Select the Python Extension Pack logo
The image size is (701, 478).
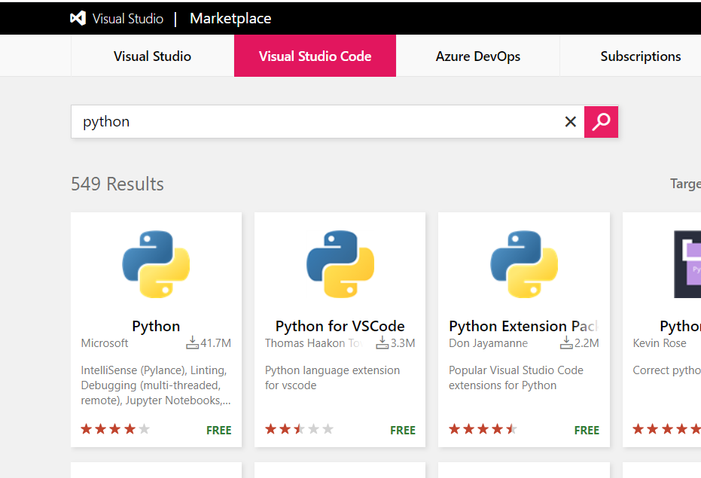523,263
